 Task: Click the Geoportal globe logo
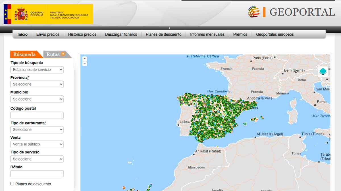point(253,12)
